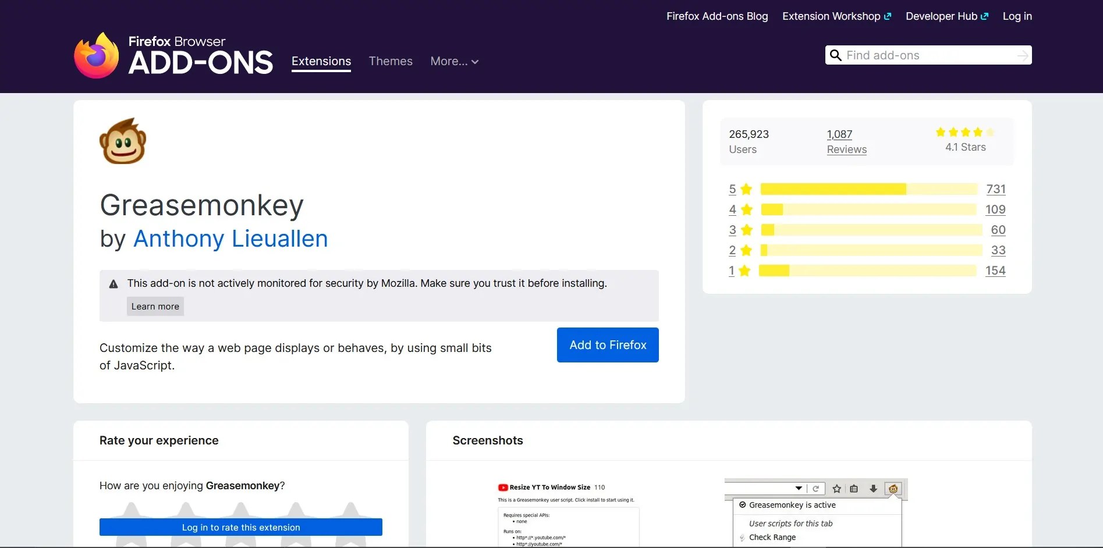Open the 1,087 Reviews link

pyautogui.click(x=846, y=141)
